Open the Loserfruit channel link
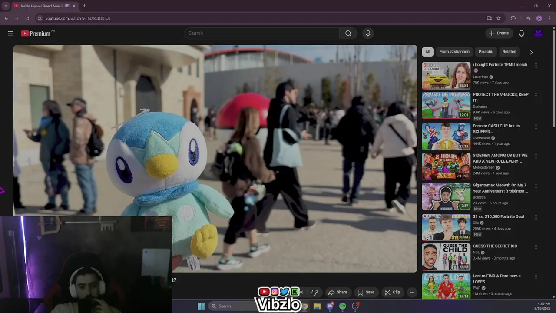Image resolution: width=556 pixels, height=313 pixels. (x=481, y=77)
